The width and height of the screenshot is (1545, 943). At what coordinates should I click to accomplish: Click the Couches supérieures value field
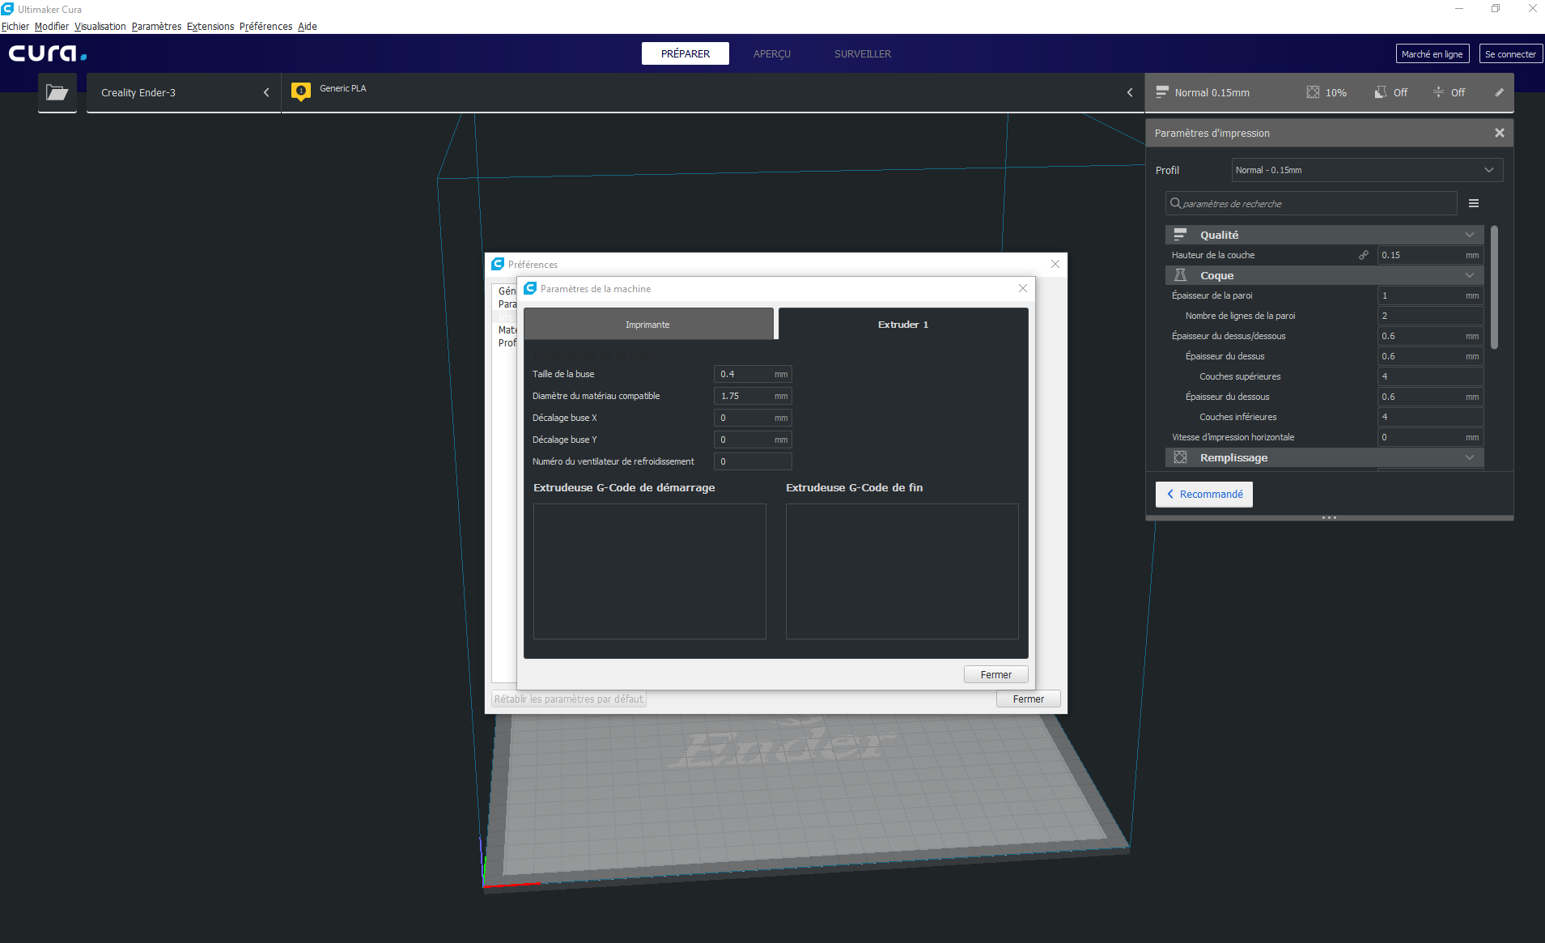(x=1431, y=376)
